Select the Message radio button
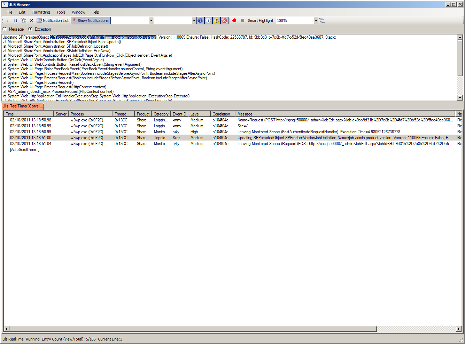This screenshot has width=465, height=344. (x=5, y=29)
